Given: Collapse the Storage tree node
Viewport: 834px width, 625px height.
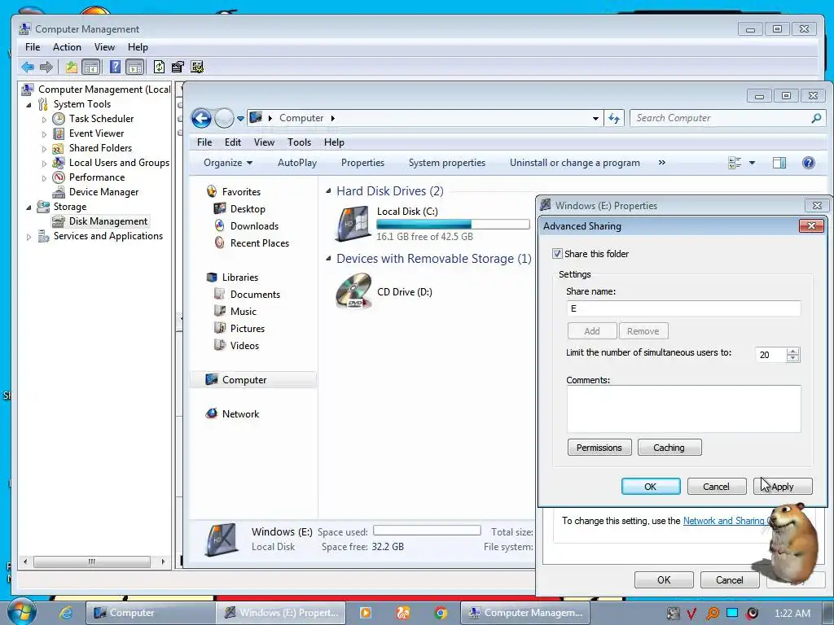Looking at the screenshot, I should [29, 208].
